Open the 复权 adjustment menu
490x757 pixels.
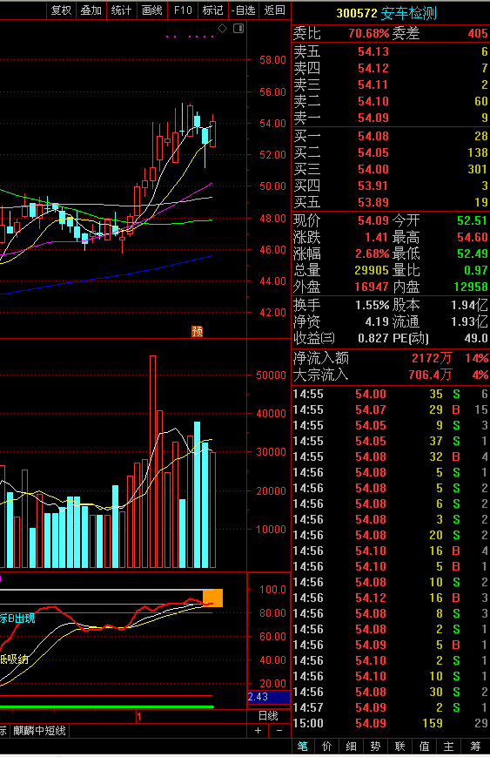coord(61,10)
